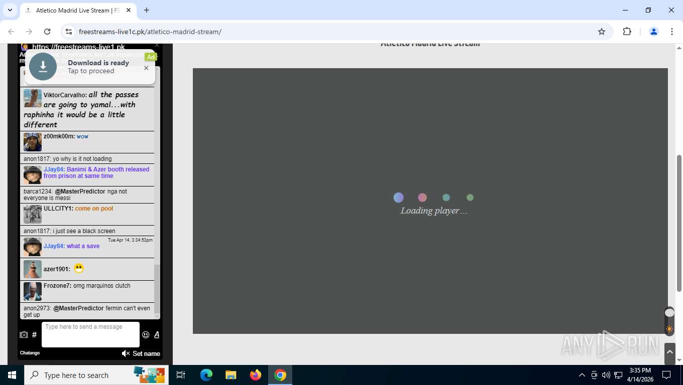
Task: Click the Loading player text in video area
Action: click(434, 211)
